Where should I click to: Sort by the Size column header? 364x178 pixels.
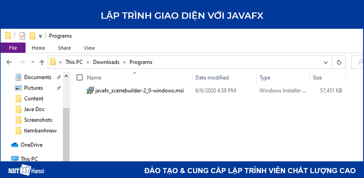click(317, 77)
